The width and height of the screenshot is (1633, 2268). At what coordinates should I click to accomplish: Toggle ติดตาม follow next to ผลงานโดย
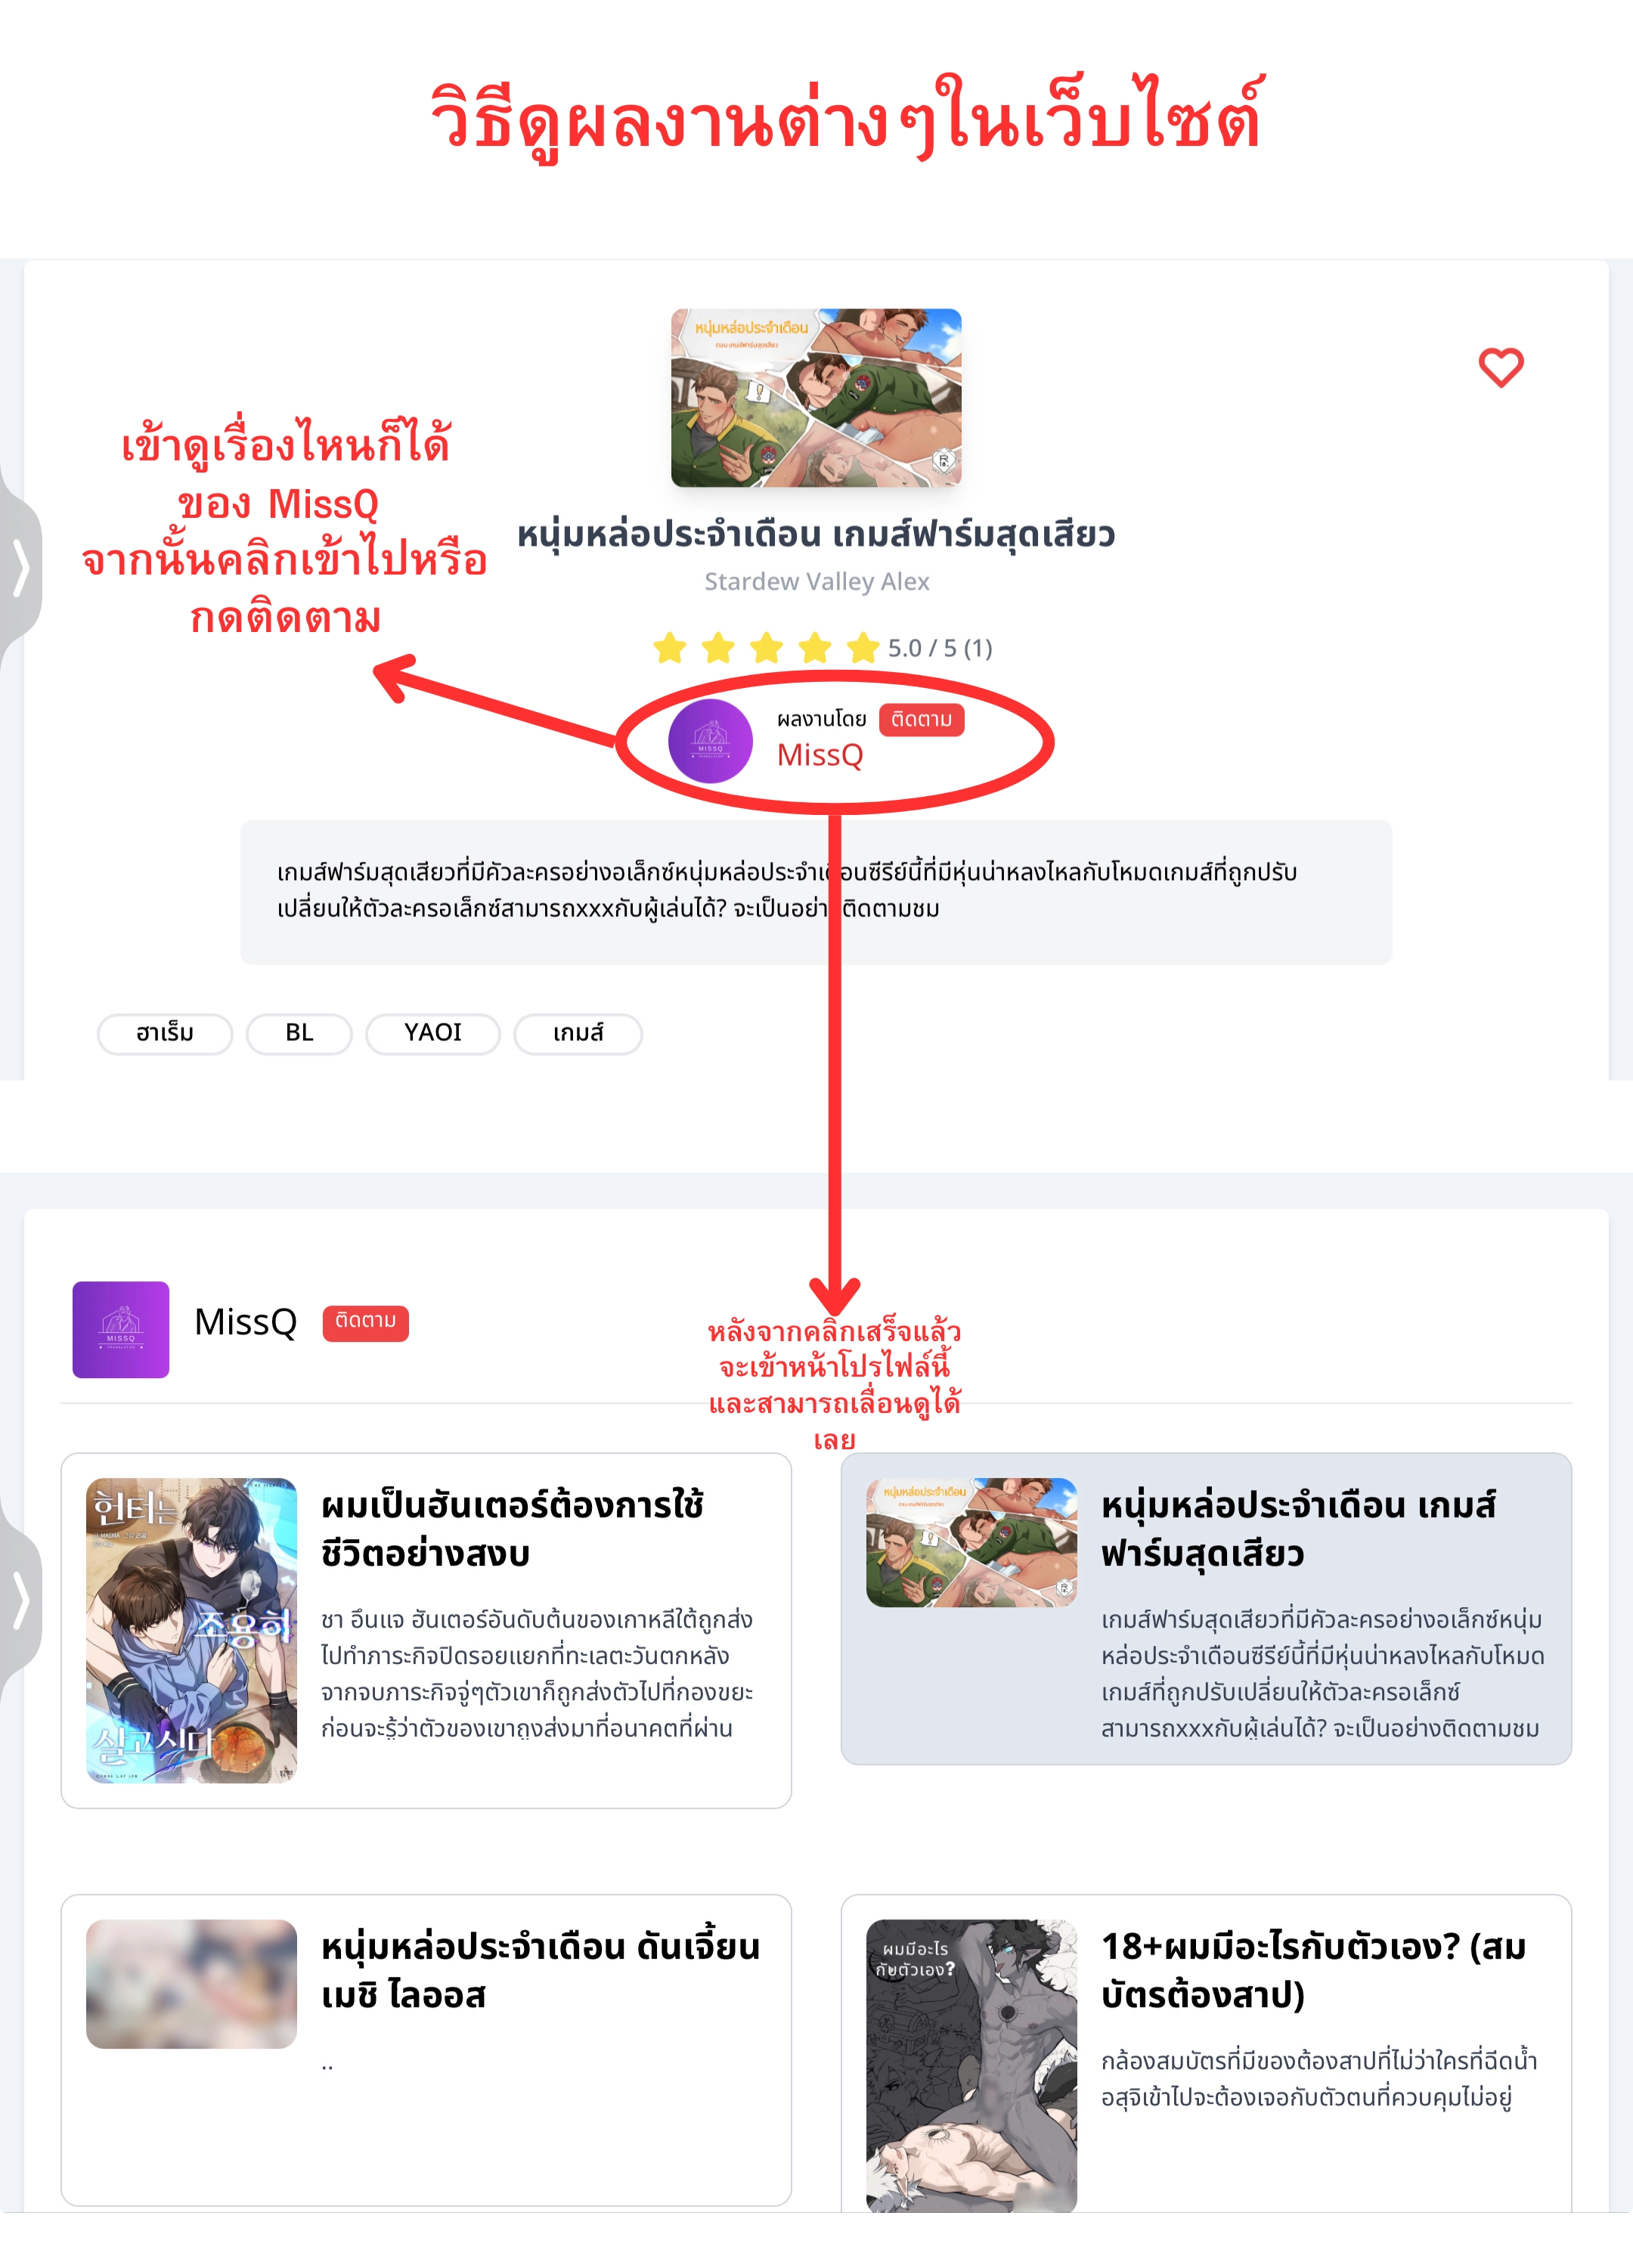[921, 719]
